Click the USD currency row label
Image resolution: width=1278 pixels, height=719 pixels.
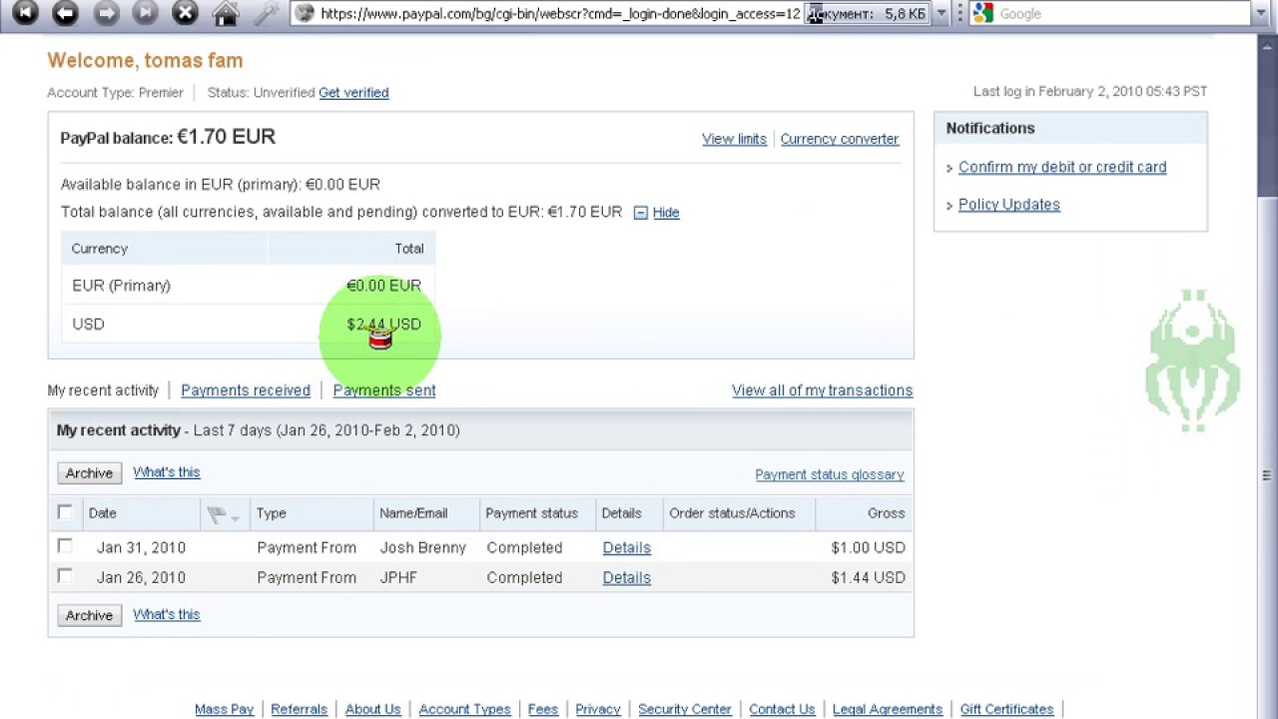[x=88, y=325]
